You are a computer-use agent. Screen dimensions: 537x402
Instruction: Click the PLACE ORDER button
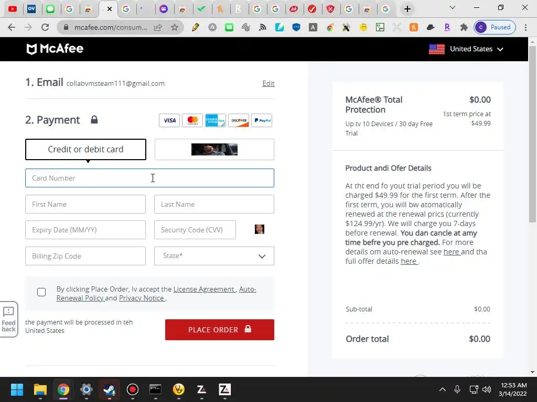click(x=220, y=330)
